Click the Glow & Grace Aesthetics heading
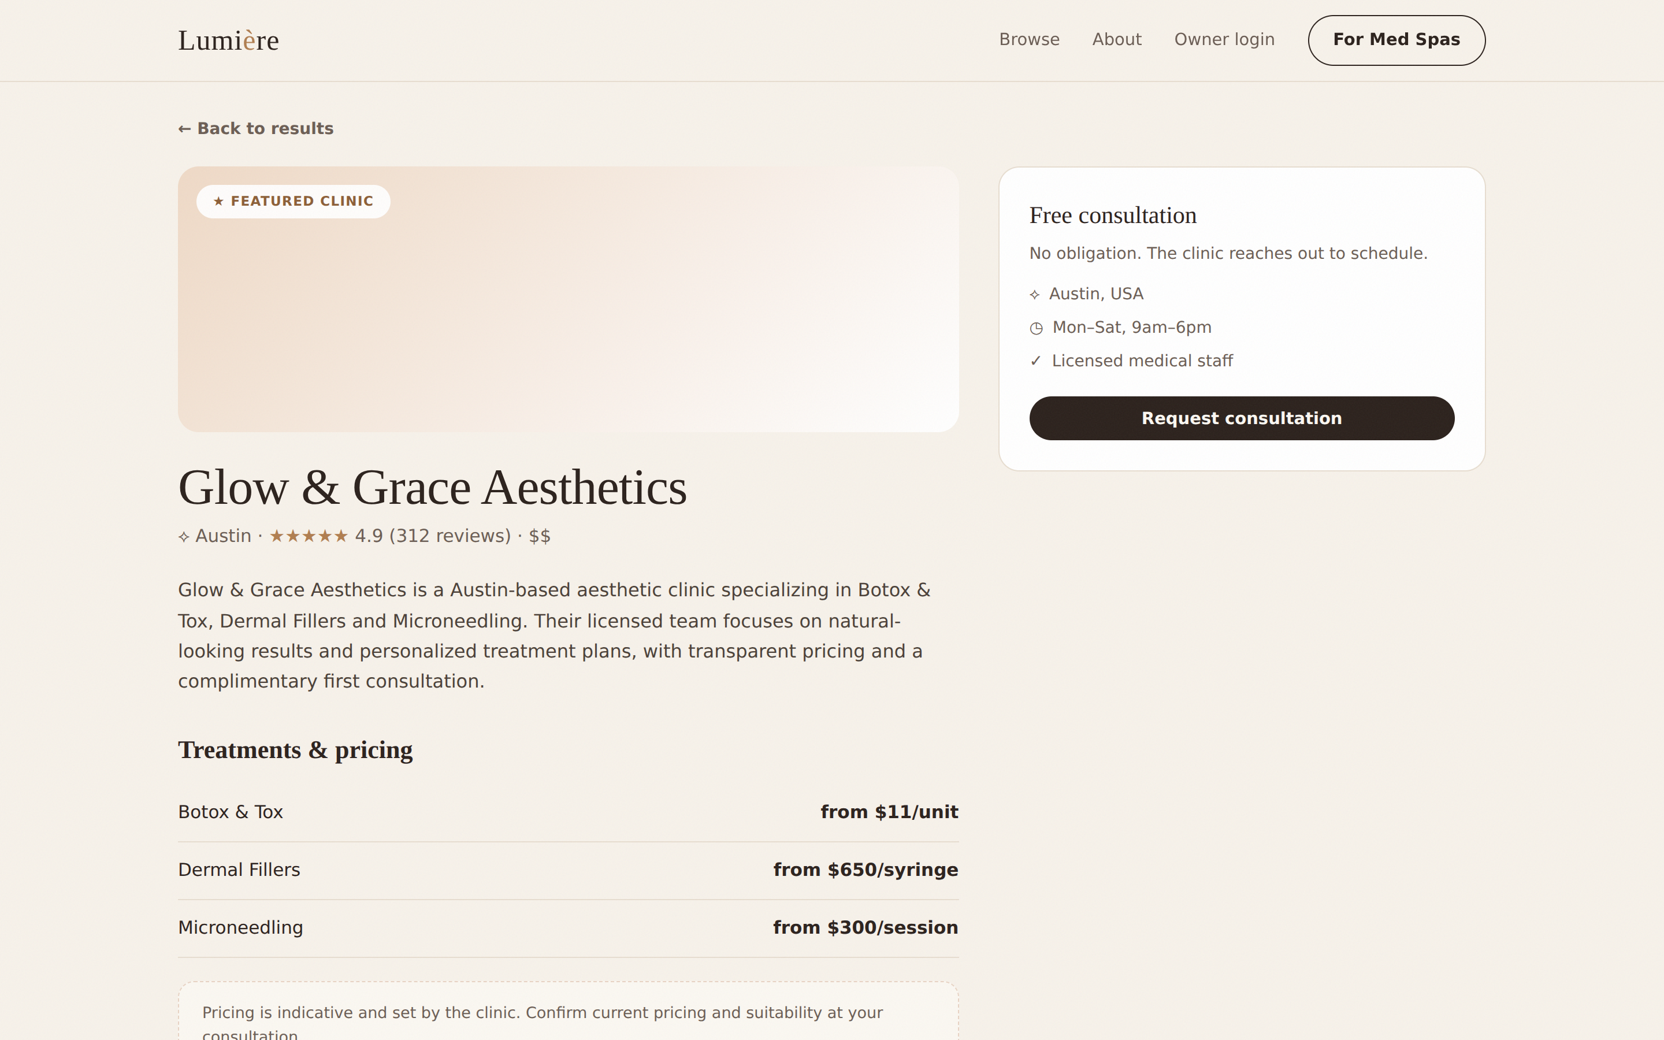 pos(433,488)
